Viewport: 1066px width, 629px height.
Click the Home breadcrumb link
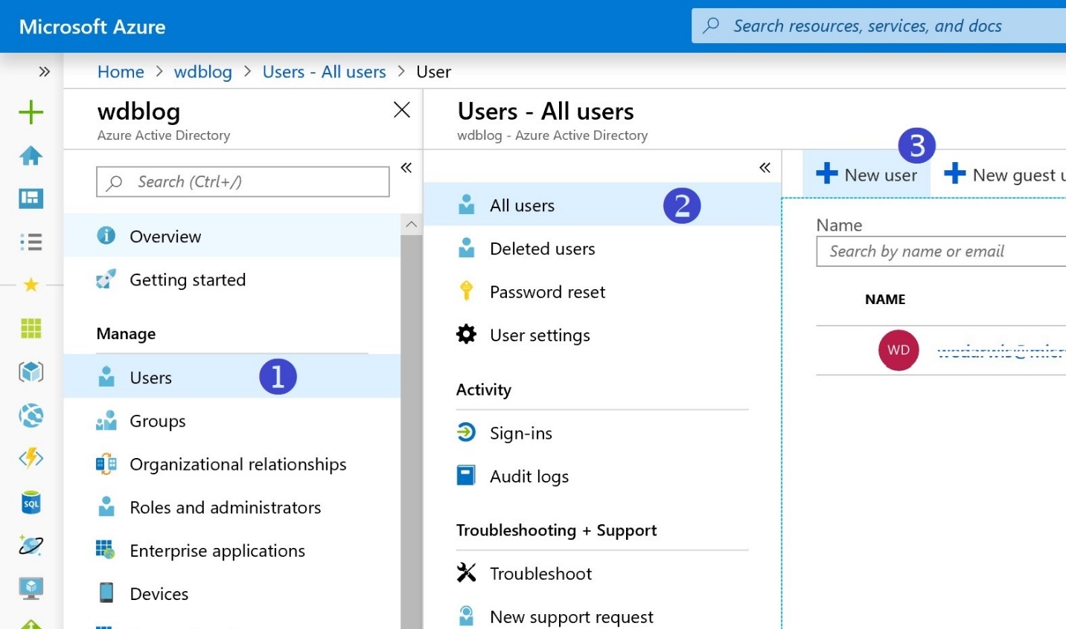click(121, 71)
